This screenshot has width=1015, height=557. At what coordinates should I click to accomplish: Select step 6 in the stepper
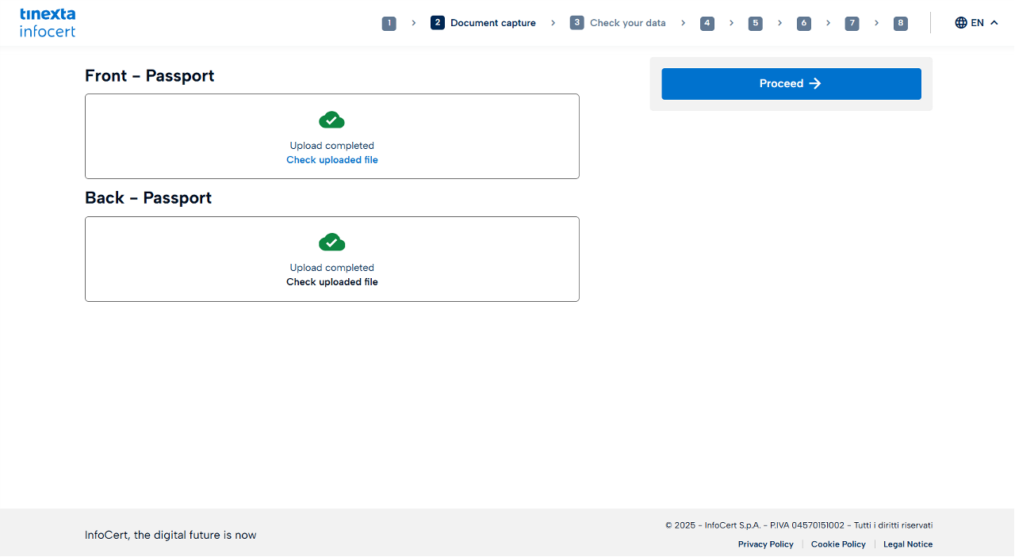pyautogui.click(x=804, y=23)
